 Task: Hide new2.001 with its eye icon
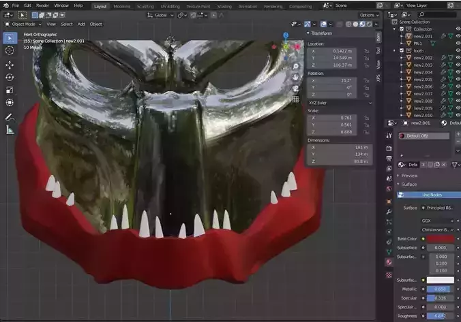(458, 36)
